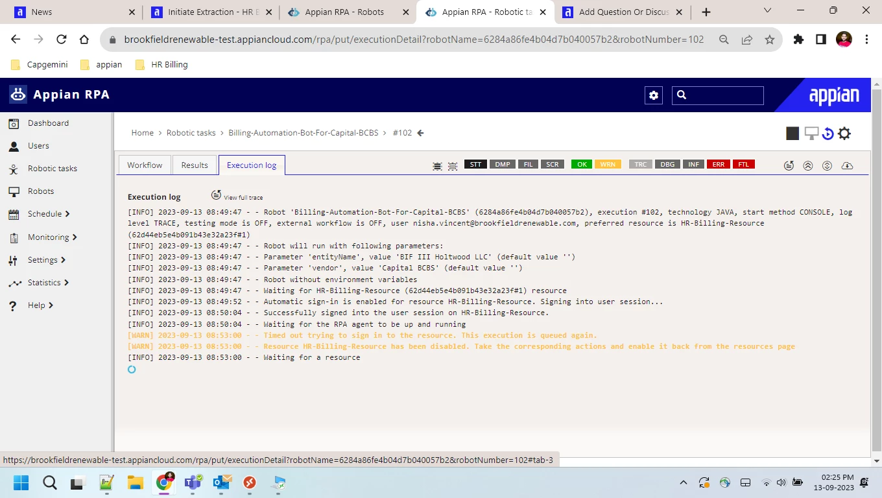The image size is (882, 498).
Task: Toggle the FIL log filter
Action: point(528,165)
